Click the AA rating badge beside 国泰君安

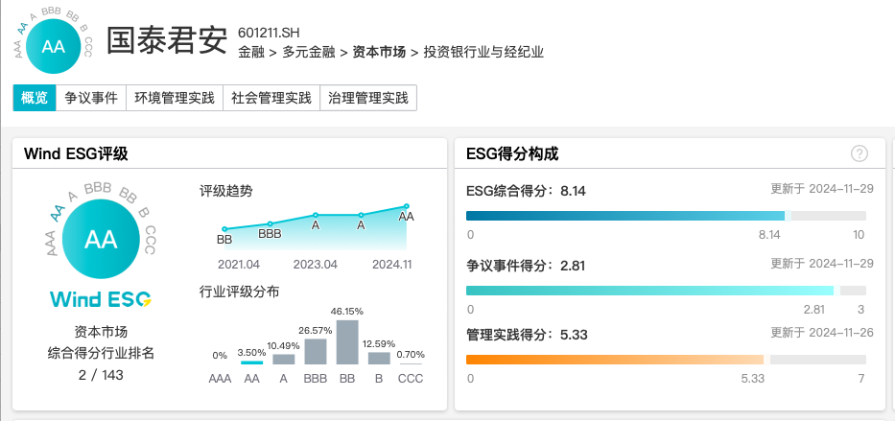(53, 47)
